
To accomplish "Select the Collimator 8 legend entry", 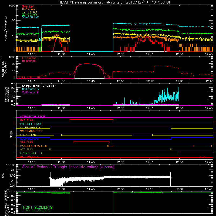I will [x=30, y=89].
